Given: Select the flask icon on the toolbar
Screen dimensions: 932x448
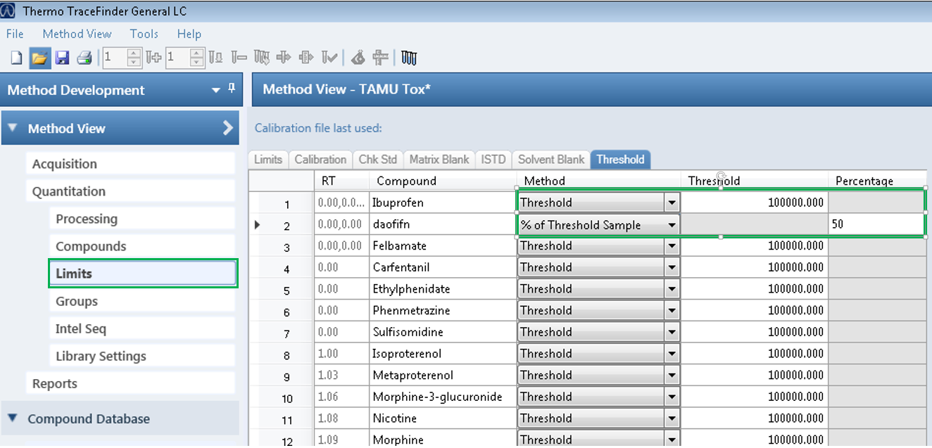Looking at the screenshot, I should tap(358, 58).
